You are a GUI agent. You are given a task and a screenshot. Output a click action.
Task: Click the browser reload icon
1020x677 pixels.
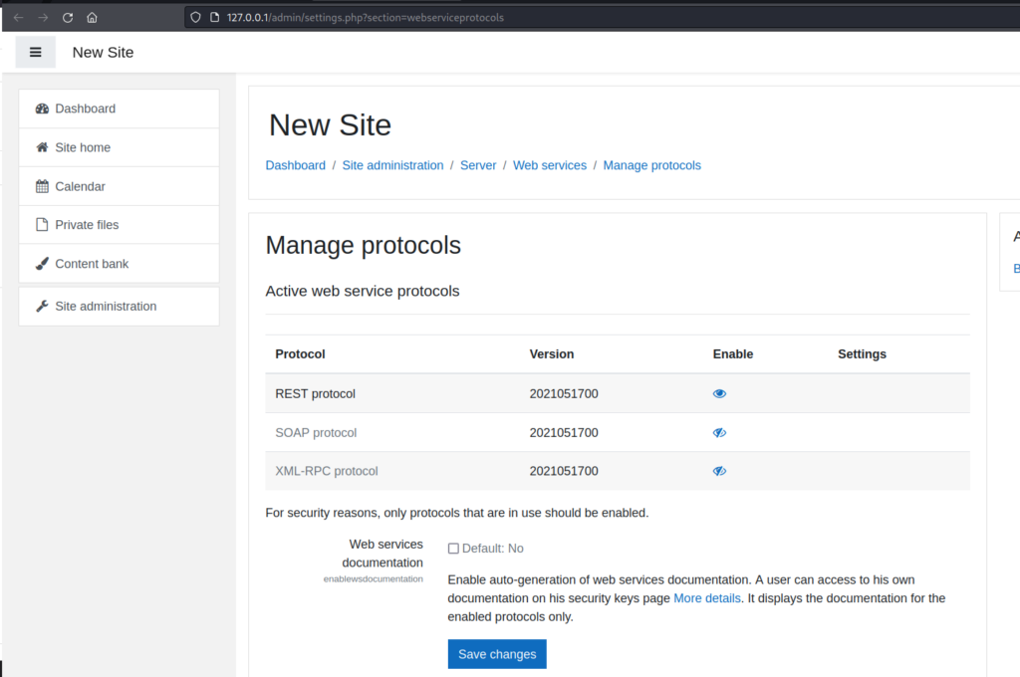coord(68,18)
